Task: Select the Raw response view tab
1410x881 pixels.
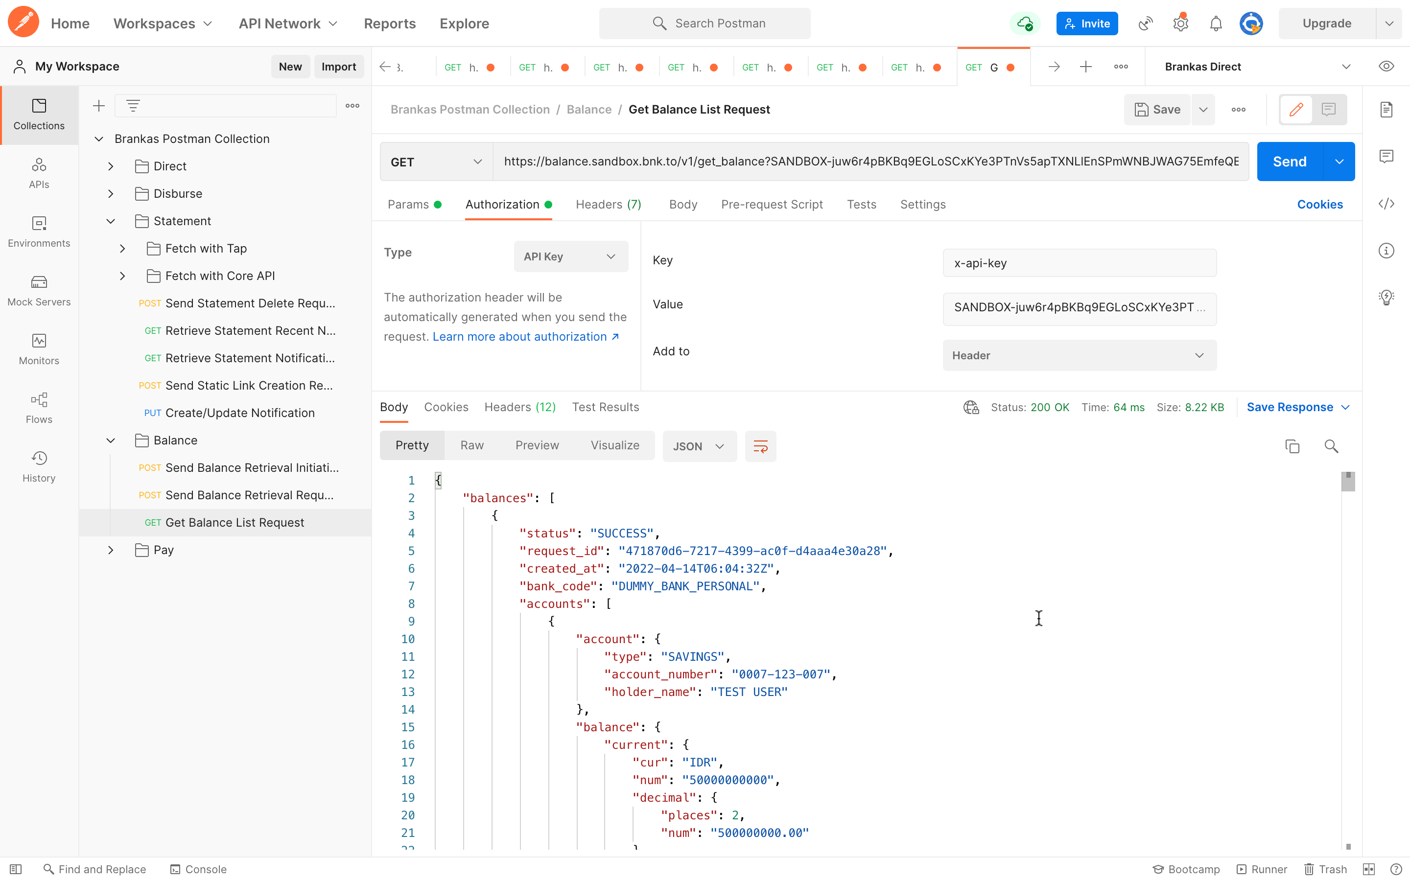Action: click(471, 445)
